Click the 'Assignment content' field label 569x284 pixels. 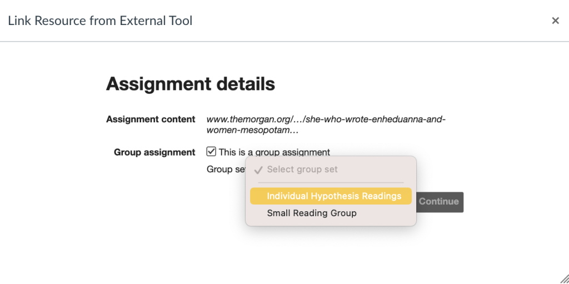[151, 119]
